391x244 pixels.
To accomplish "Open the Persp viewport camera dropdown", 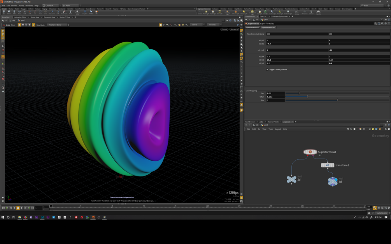I will pyautogui.click(x=224, y=30).
